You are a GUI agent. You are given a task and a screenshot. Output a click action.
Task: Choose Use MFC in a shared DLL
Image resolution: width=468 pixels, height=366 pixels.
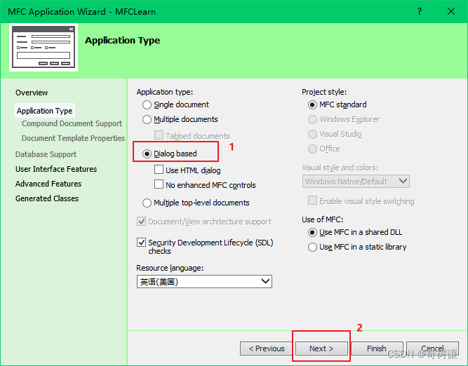pos(312,232)
